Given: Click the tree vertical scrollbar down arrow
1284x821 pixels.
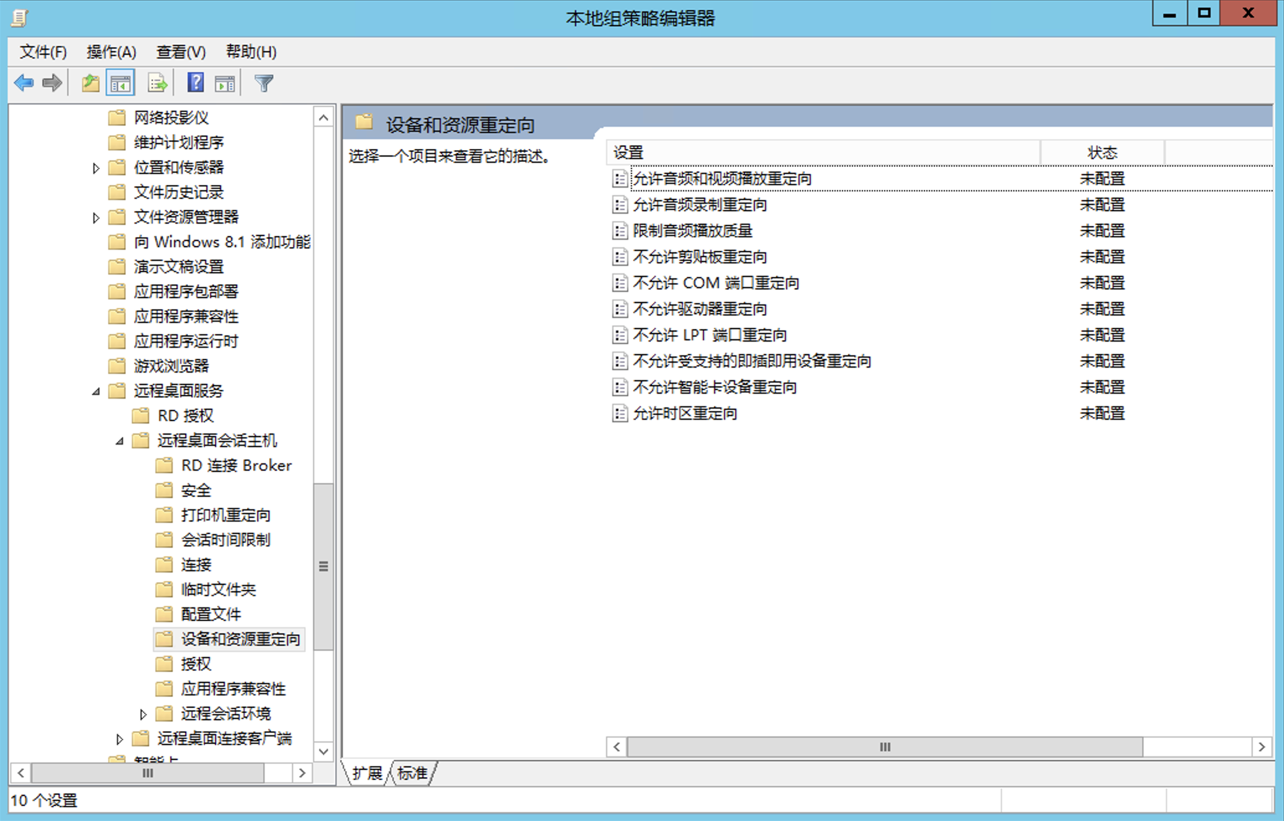Looking at the screenshot, I should click(323, 751).
